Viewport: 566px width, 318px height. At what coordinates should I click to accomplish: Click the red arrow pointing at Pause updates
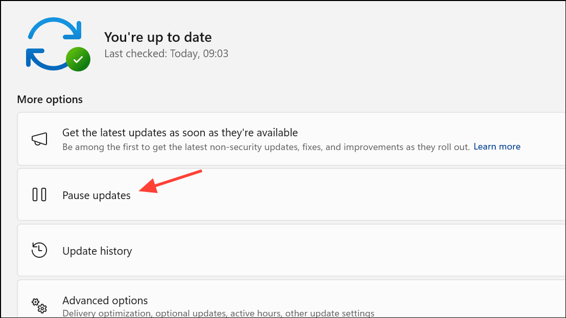point(171,181)
